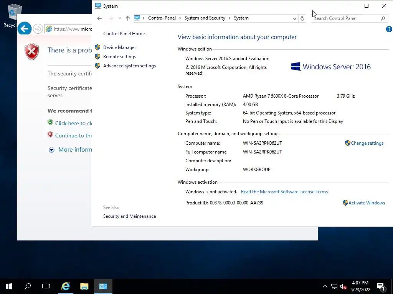Expand chevron after Control Panel breadcrumb
393x294 pixels.
pyautogui.click(x=180, y=18)
